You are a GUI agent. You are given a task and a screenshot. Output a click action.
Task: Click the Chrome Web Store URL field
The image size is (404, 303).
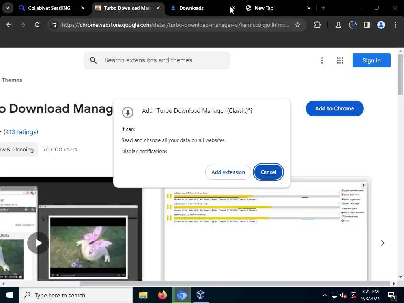coord(175,25)
